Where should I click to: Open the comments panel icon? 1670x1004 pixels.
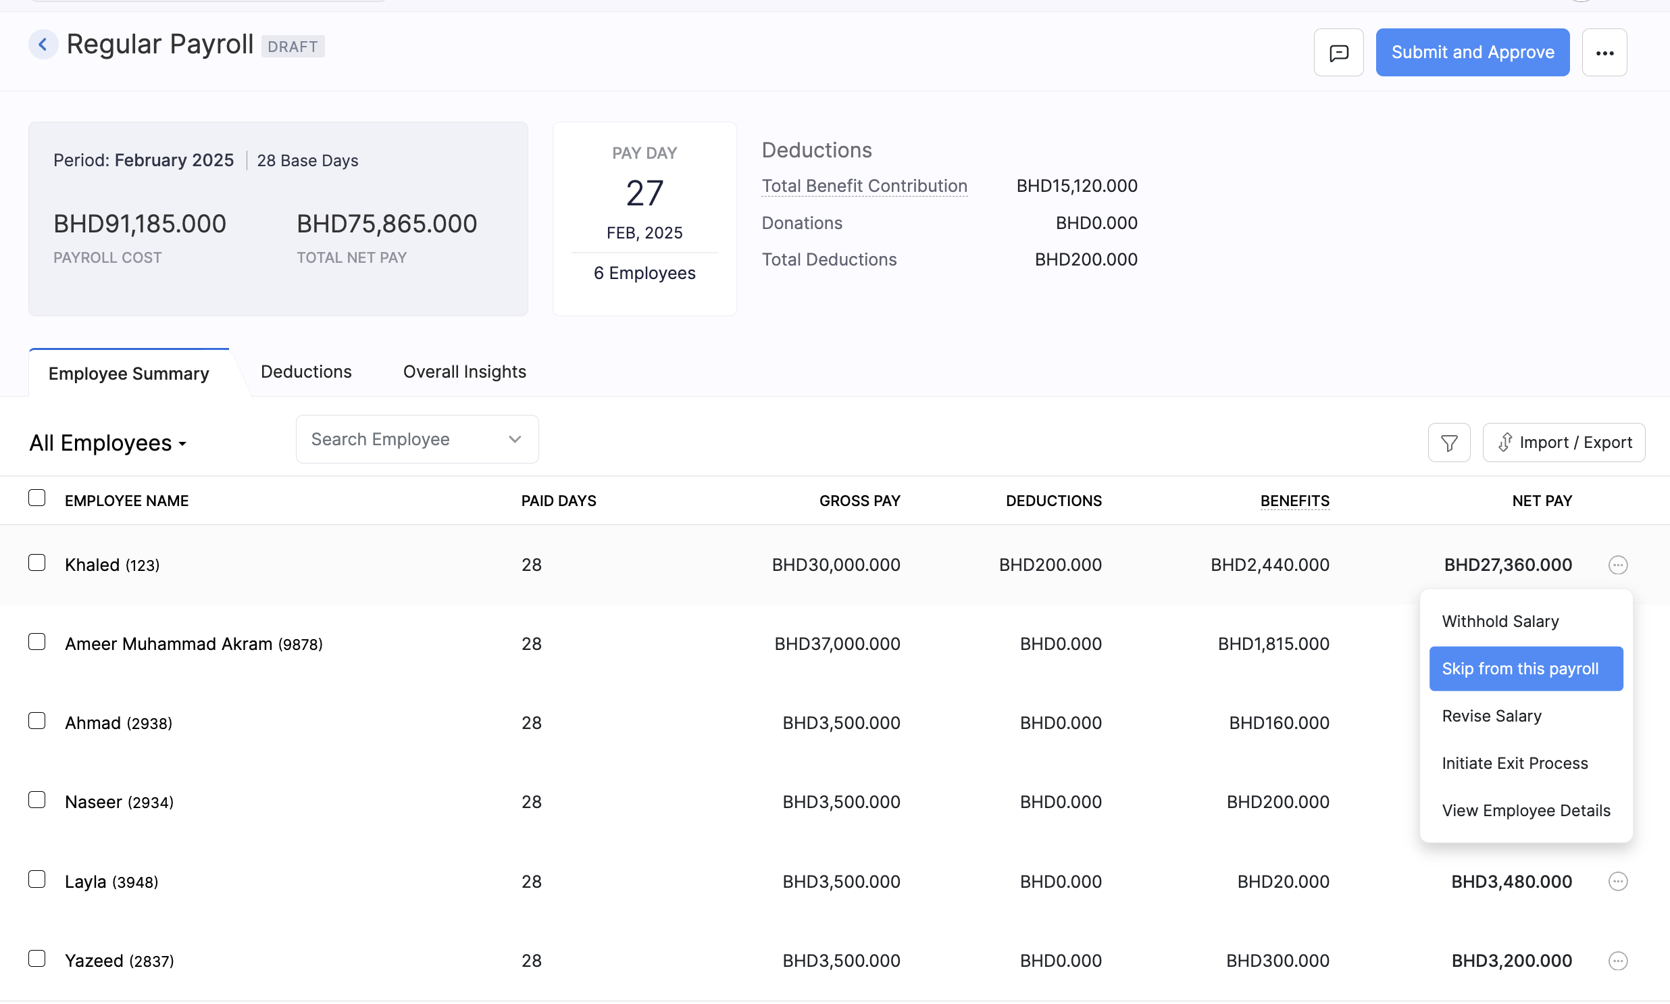click(x=1338, y=52)
